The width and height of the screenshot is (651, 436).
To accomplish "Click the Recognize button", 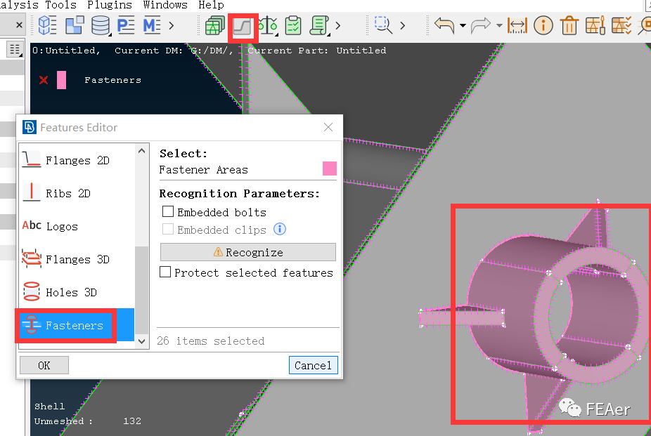I will [248, 252].
